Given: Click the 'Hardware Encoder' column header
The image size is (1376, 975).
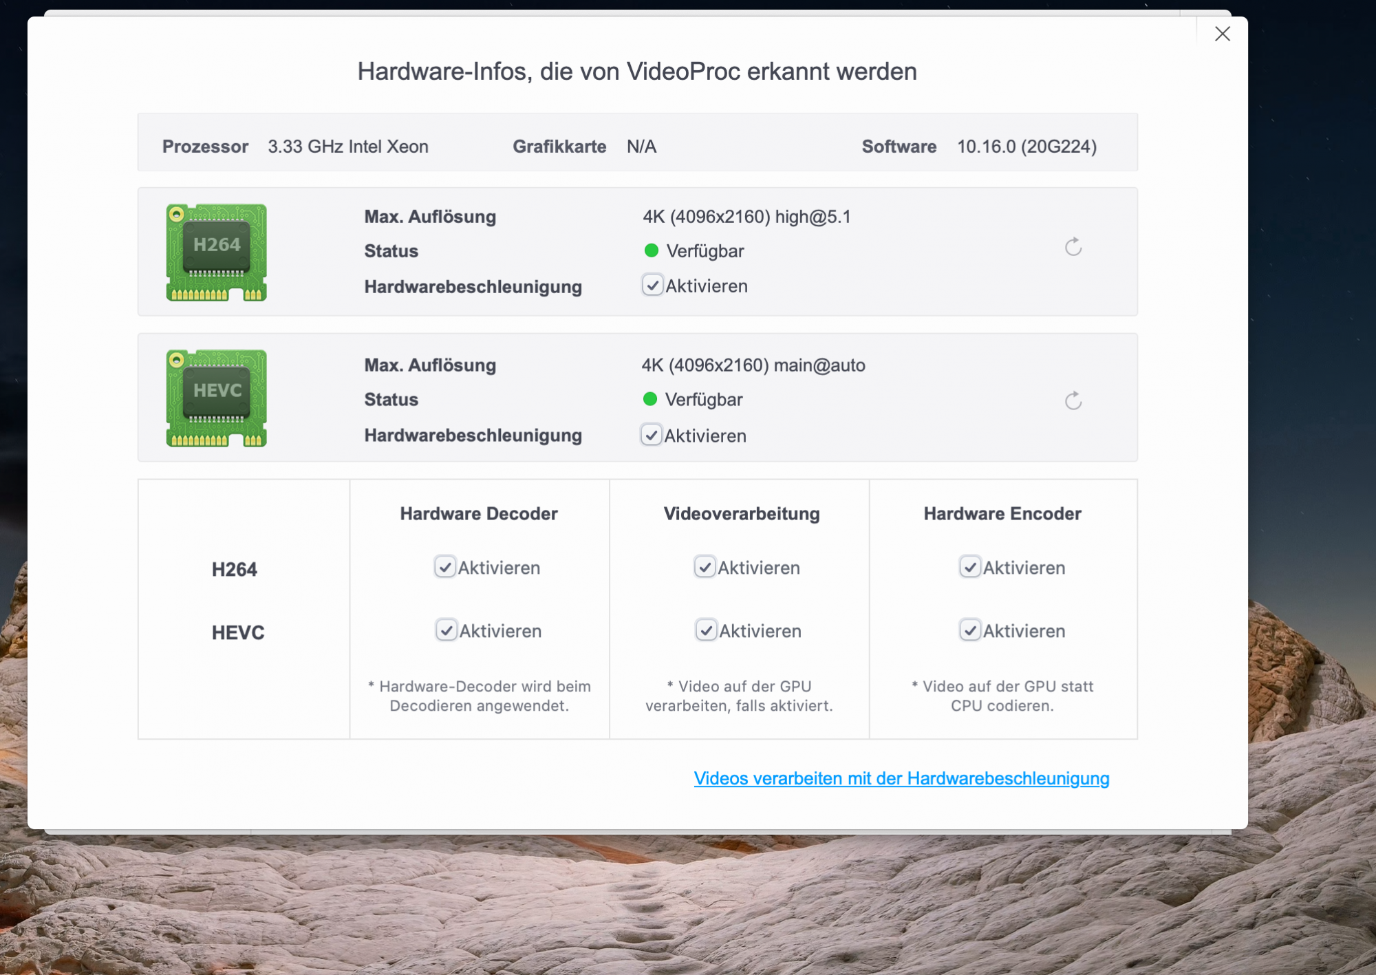Looking at the screenshot, I should (1002, 514).
